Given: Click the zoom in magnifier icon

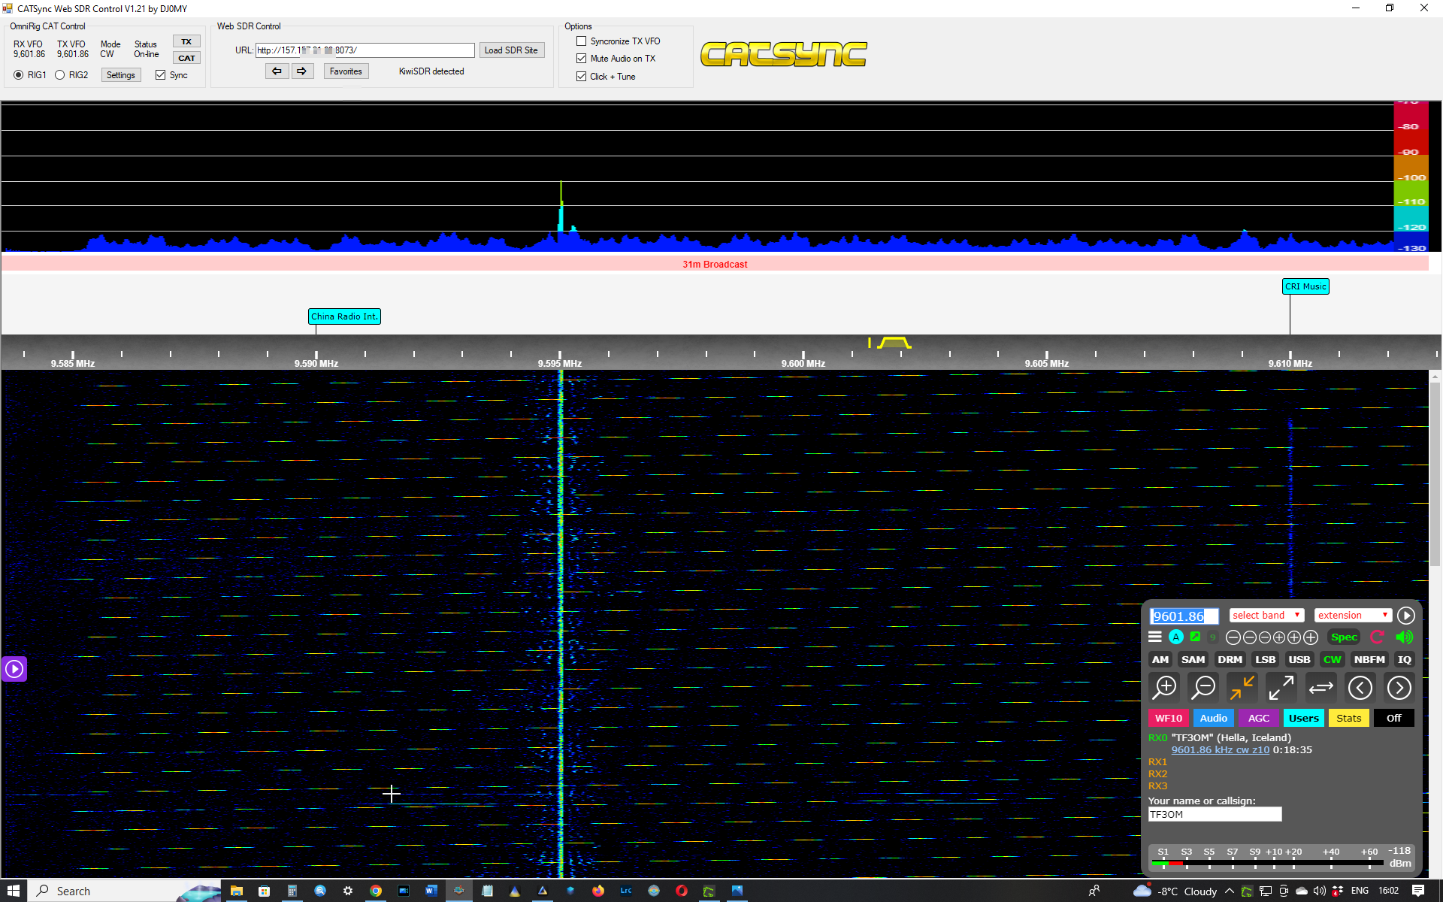Looking at the screenshot, I should click(x=1165, y=687).
